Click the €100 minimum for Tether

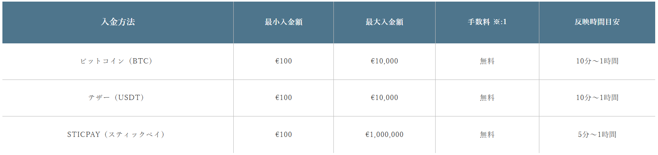click(284, 98)
